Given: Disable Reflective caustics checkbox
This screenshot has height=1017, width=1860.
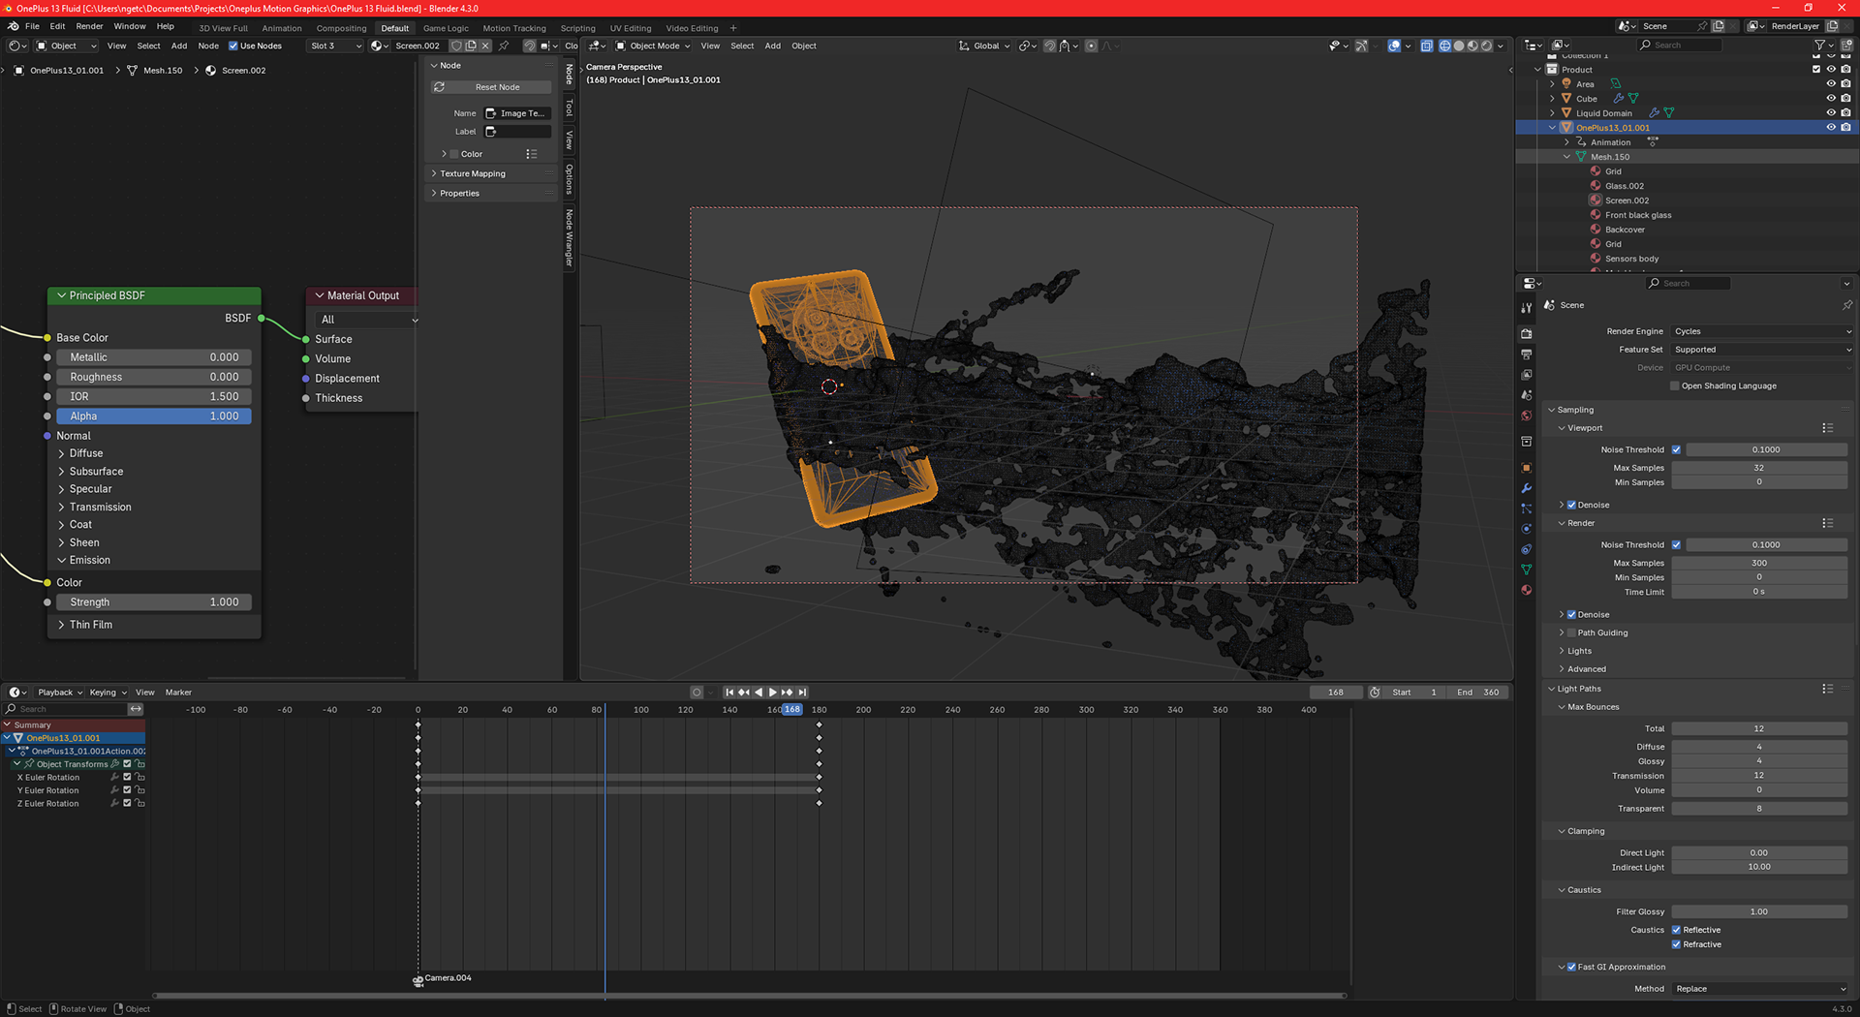Looking at the screenshot, I should (1676, 930).
